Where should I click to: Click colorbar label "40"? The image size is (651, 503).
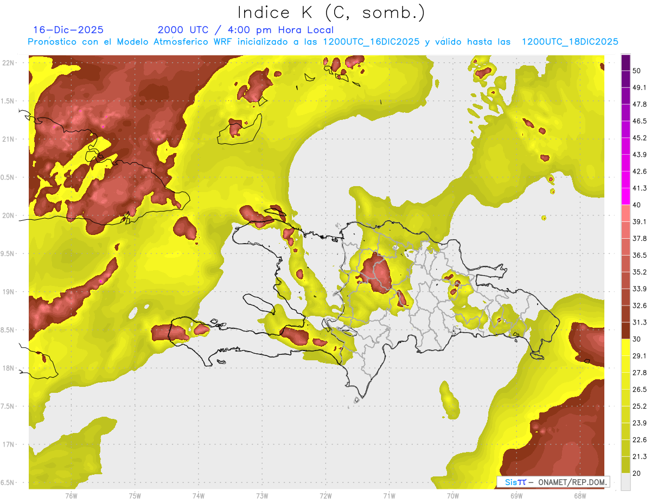pyautogui.click(x=637, y=205)
